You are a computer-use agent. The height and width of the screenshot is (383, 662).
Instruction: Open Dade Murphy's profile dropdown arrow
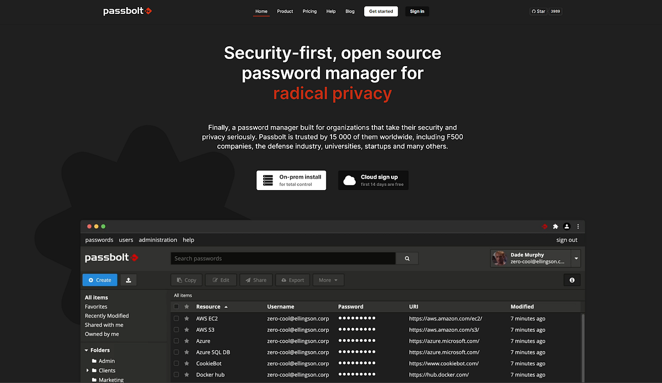(x=575, y=258)
